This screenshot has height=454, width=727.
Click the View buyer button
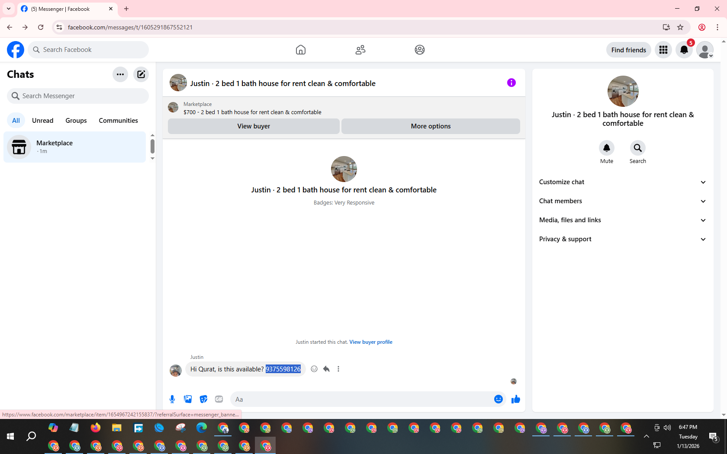tap(254, 126)
